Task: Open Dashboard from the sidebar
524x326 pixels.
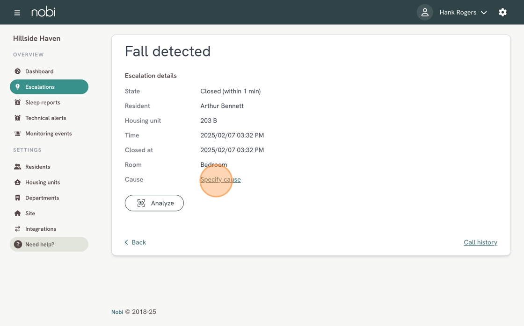Action: click(x=49, y=71)
